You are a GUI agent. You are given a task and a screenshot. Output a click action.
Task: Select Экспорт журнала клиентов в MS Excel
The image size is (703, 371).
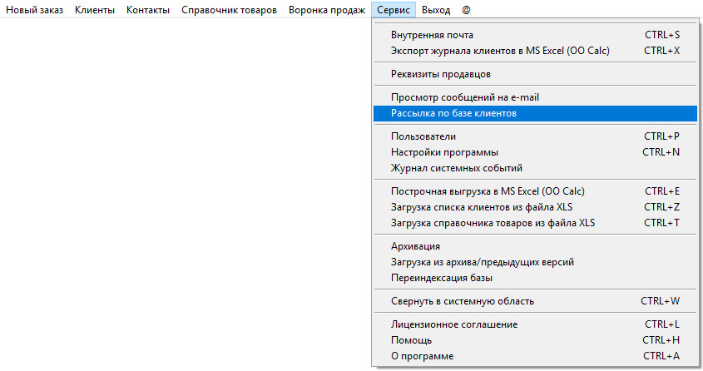pyautogui.click(x=500, y=51)
